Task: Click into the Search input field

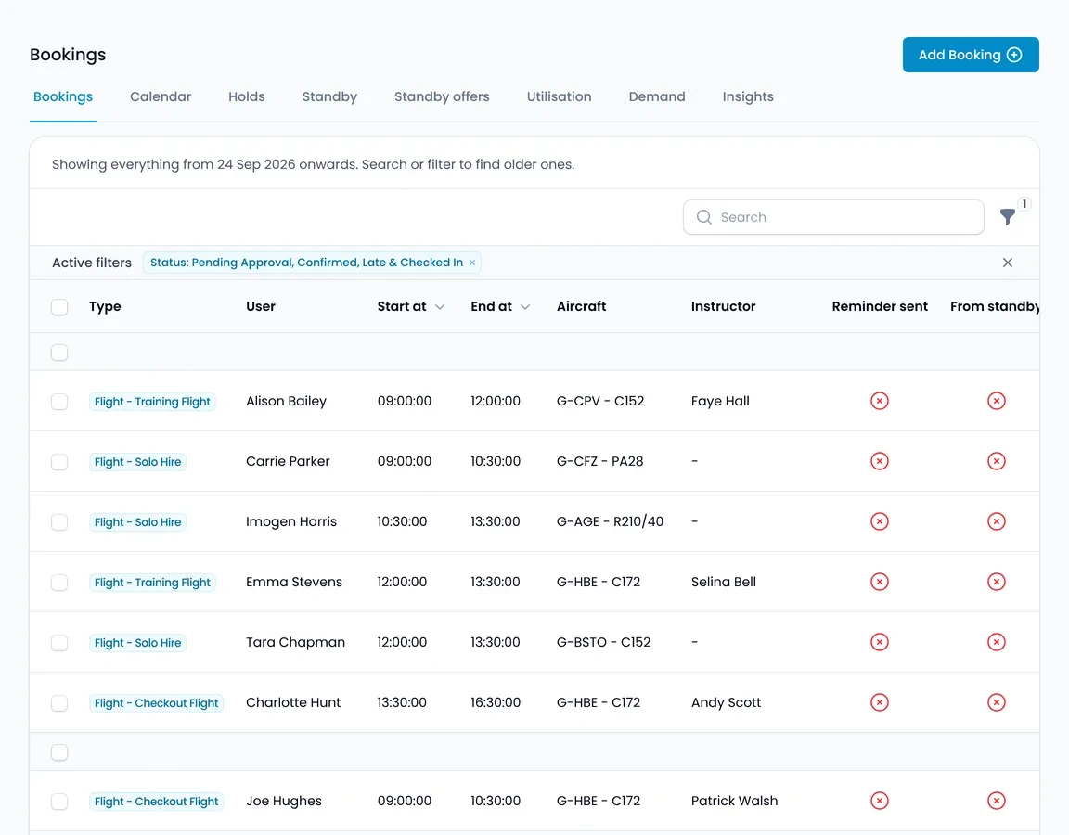Action: pyautogui.click(x=833, y=217)
